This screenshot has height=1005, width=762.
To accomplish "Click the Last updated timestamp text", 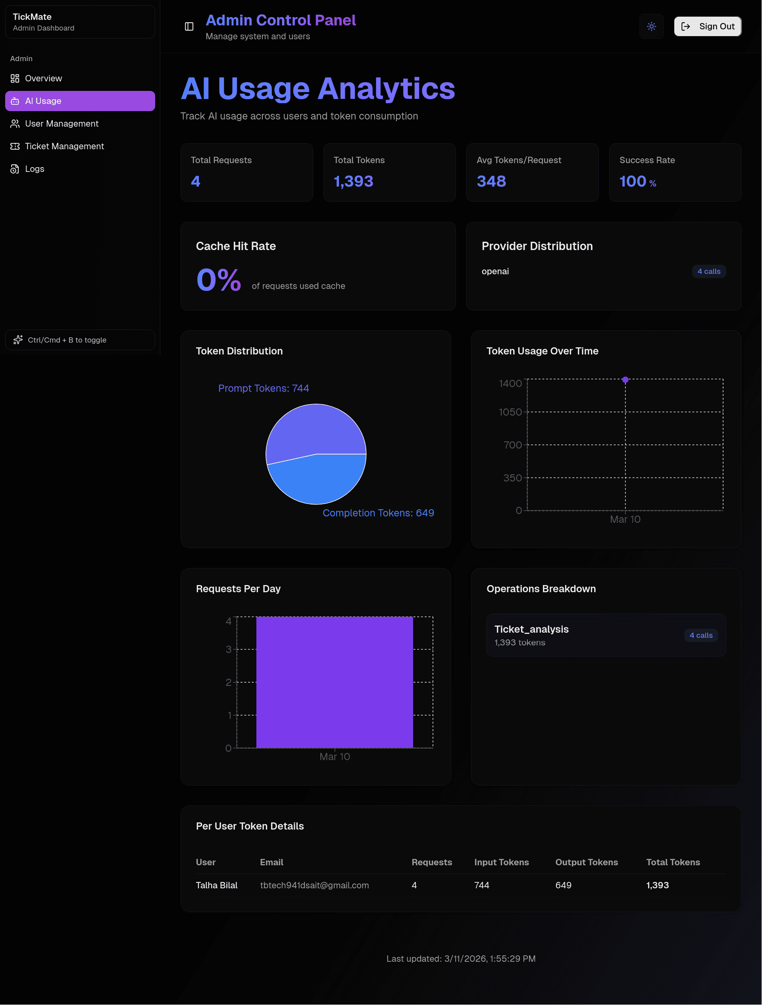I will pos(461,959).
